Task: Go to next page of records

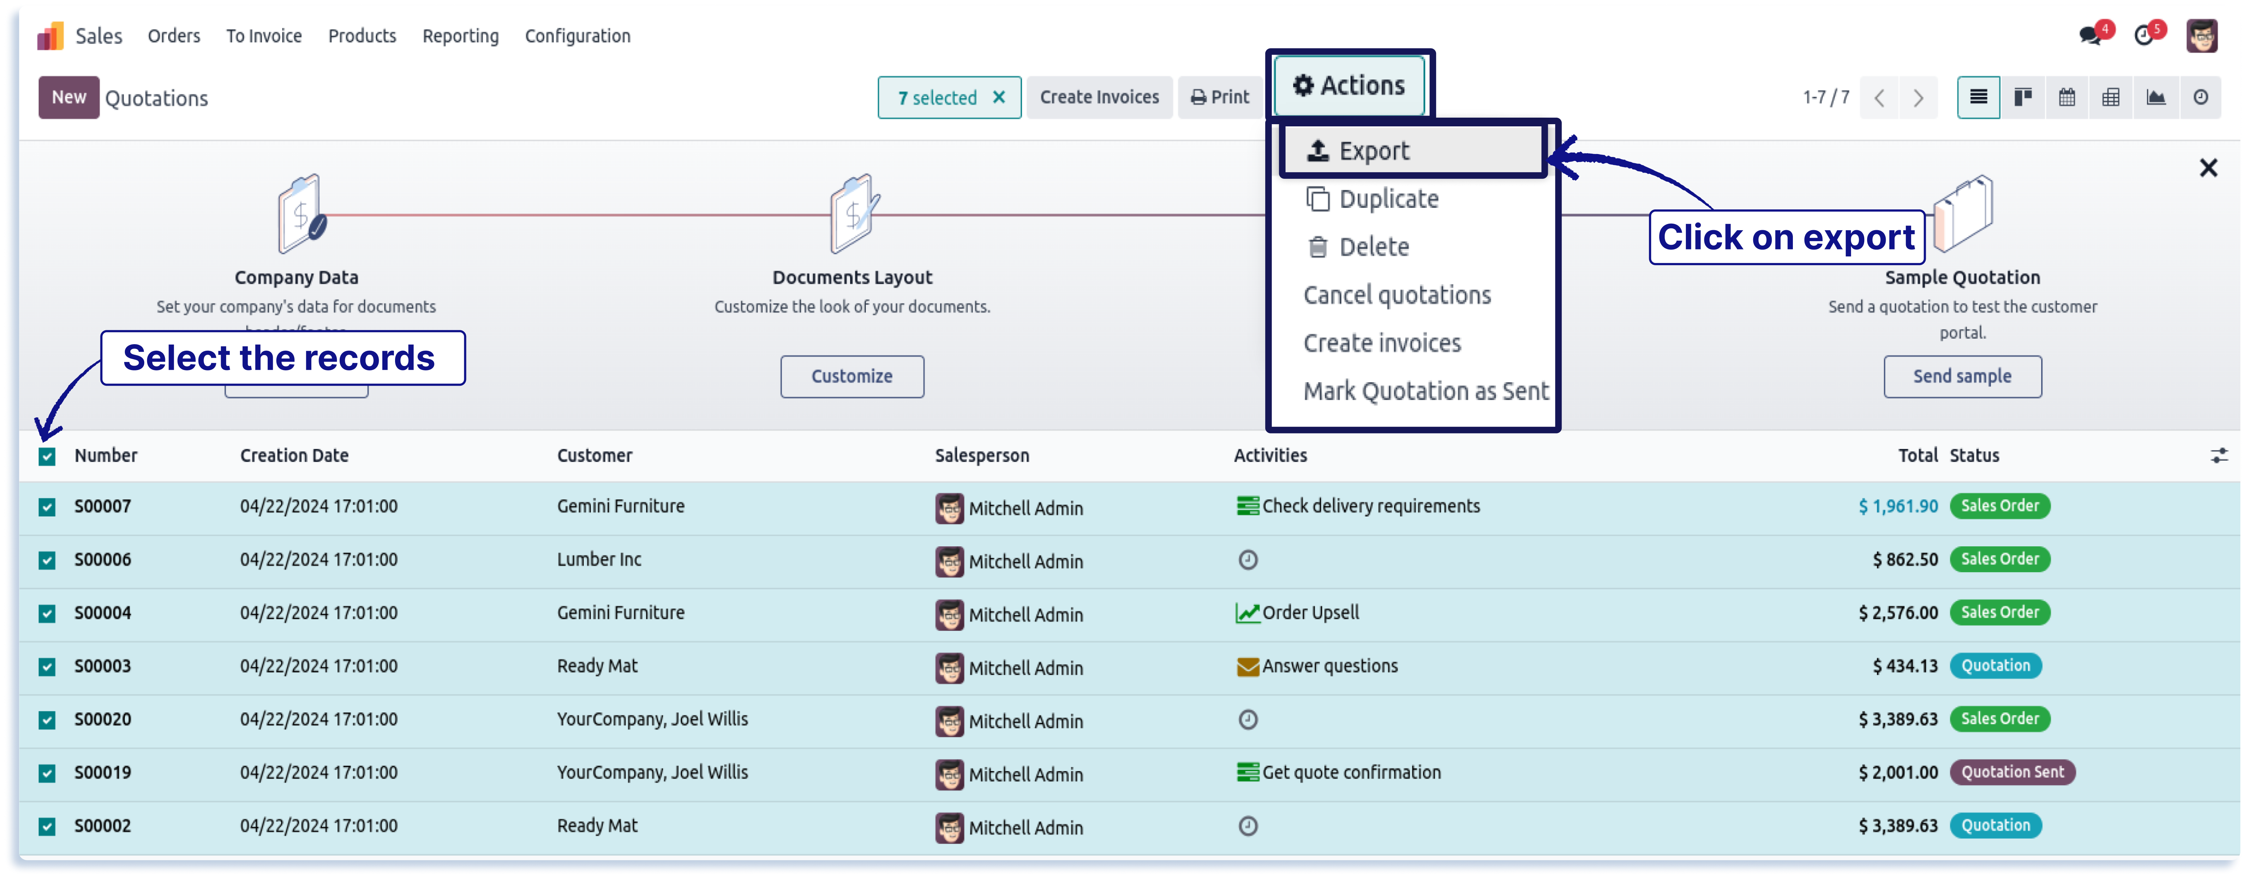Action: click(1918, 98)
